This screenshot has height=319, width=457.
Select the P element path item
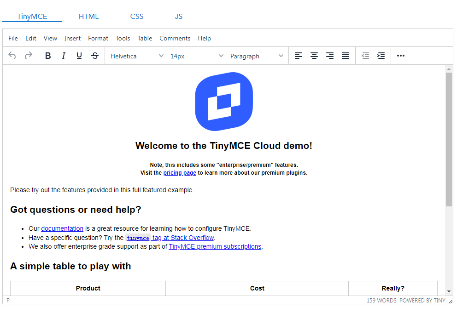pos(8,301)
